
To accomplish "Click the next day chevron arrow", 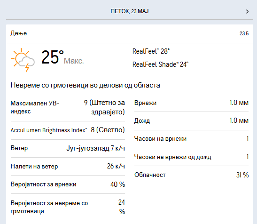I will pyautogui.click(x=247, y=11).
